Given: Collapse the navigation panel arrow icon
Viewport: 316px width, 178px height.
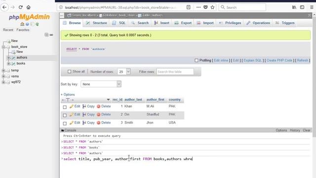Looking at the screenshot, I should click(62, 15).
